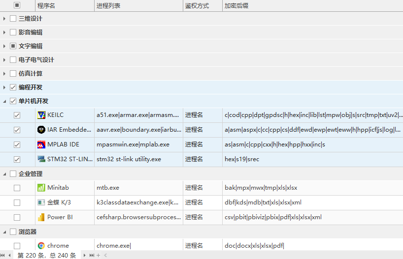Select the a51.exe|armar.exe process cell

pyautogui.click(x=139, y=115)
